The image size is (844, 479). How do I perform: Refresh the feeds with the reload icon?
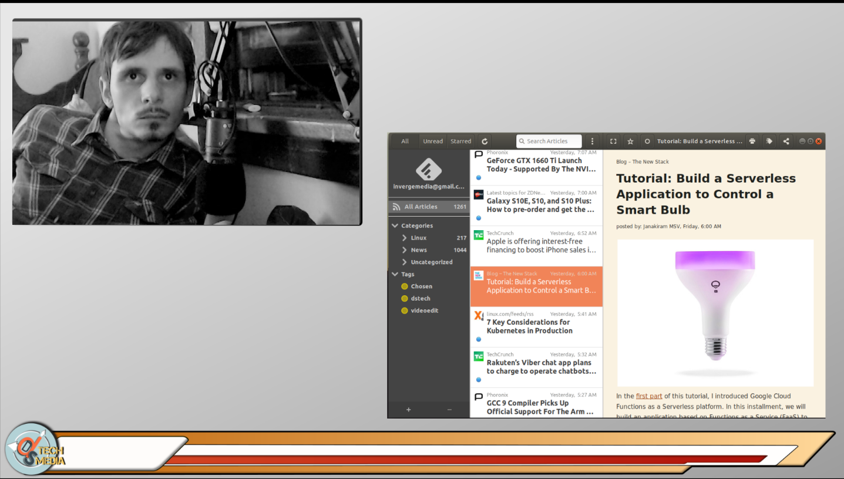[x=485, y=141]
